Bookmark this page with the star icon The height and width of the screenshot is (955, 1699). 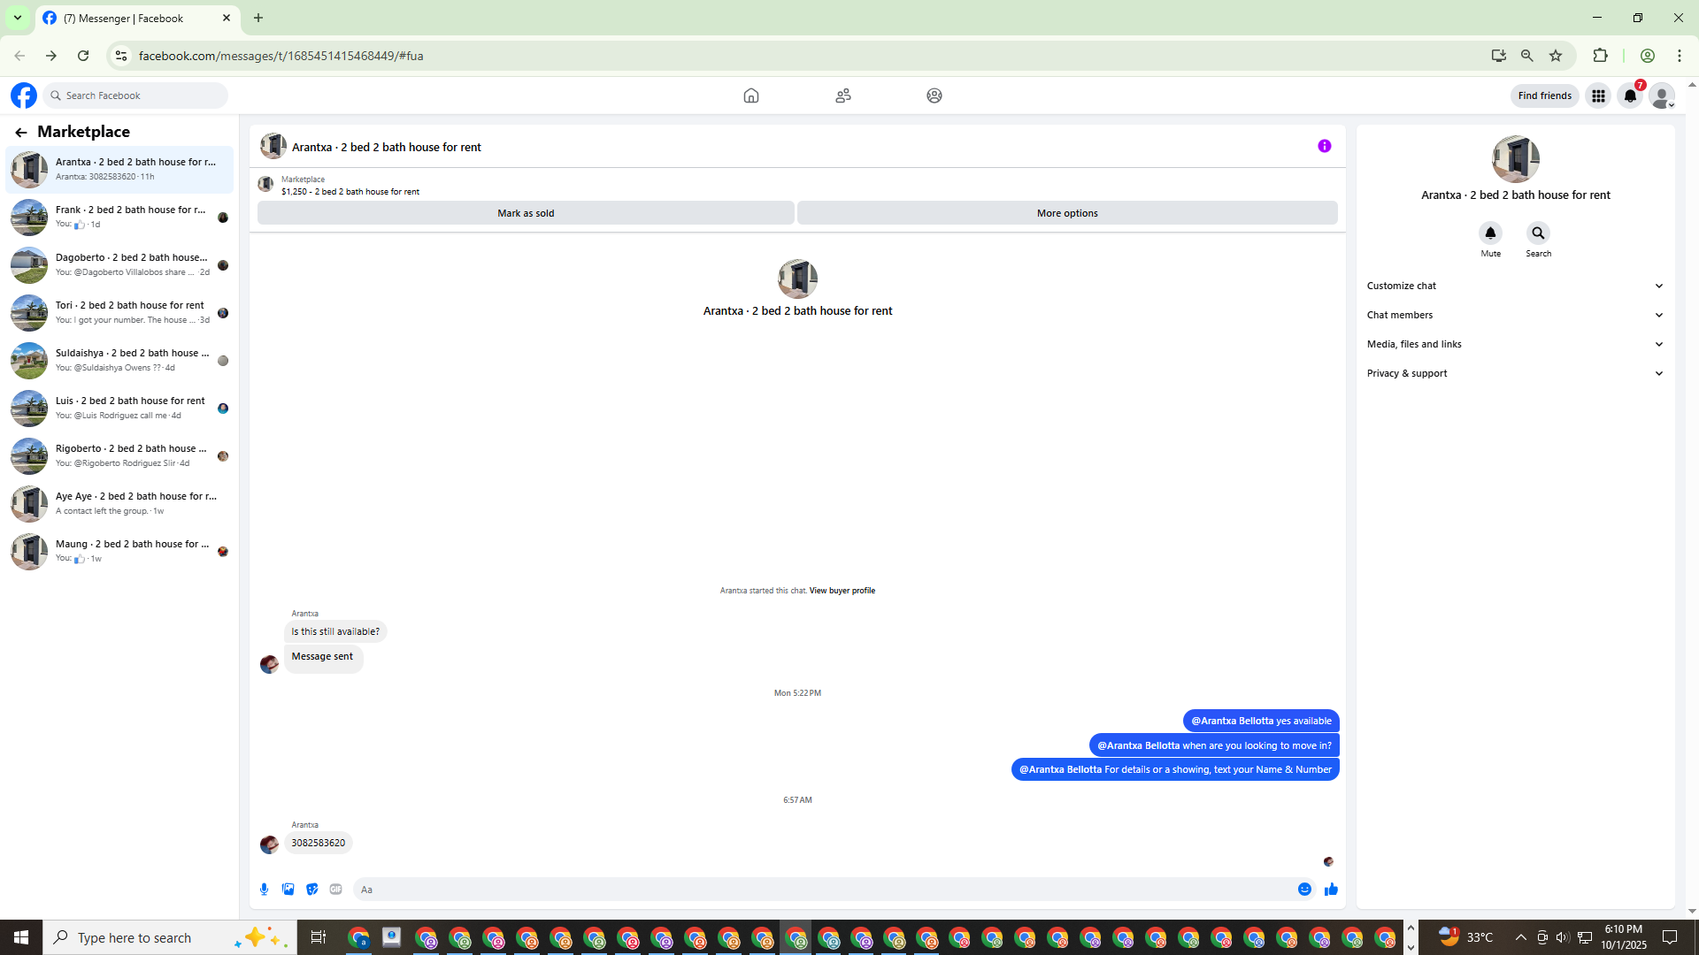[1556, 56]
